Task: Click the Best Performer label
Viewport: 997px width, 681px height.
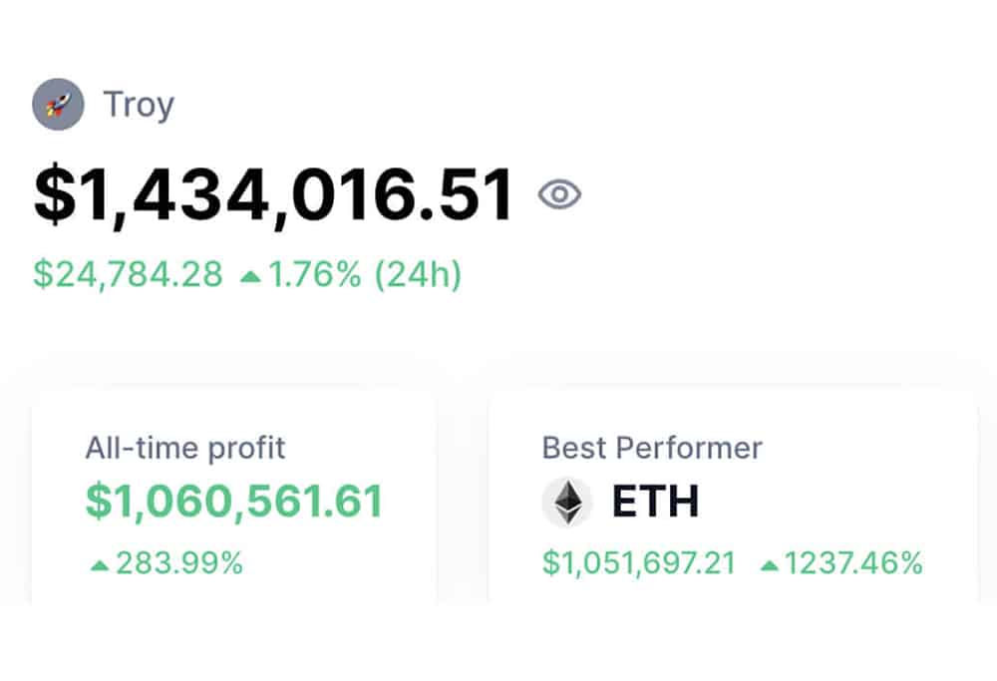Action: pos(652,449)
